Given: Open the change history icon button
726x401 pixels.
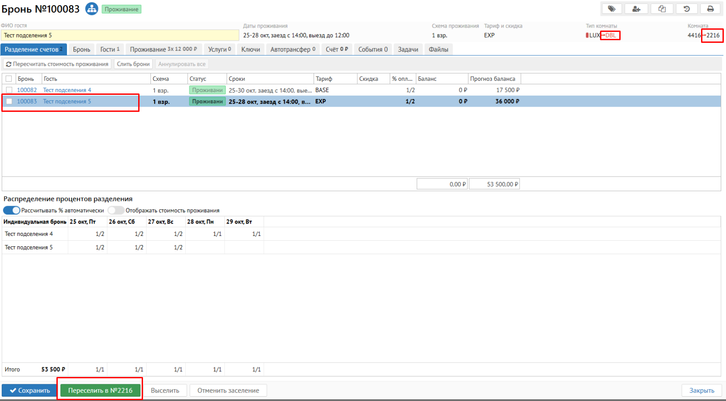Looking at the screenshot, I should click(x=687, y=9).
